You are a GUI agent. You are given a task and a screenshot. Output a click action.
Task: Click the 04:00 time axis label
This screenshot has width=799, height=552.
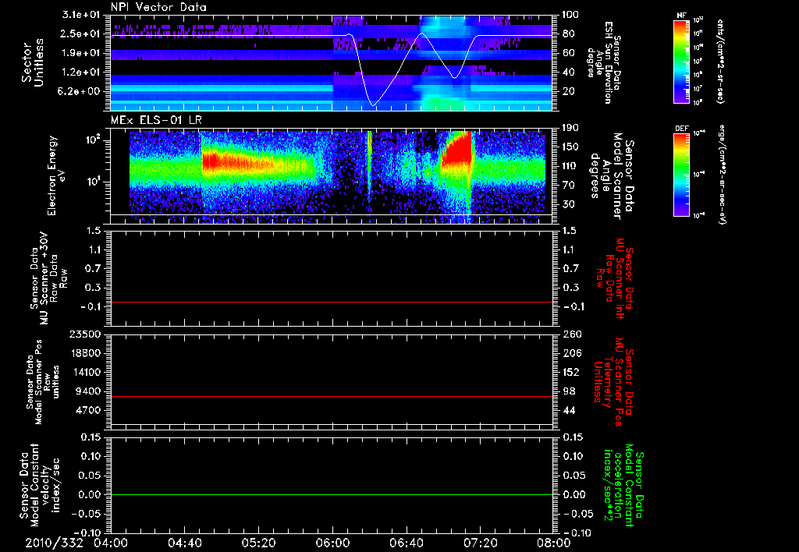111,543
